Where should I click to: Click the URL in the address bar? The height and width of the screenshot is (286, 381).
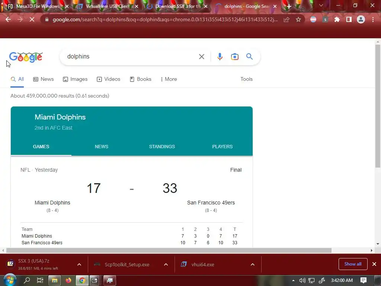click(165, 19)
